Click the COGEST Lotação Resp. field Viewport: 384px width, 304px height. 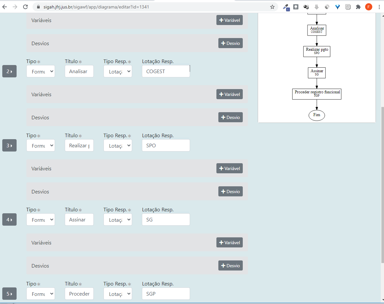(166, 72)
